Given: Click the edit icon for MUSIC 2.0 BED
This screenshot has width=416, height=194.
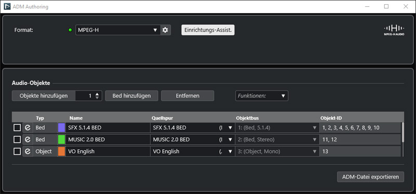Looking at the screenshot, I should coord(28,139).
